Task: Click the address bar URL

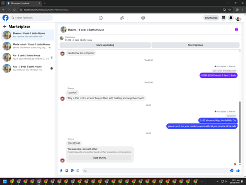Action: 46,10
